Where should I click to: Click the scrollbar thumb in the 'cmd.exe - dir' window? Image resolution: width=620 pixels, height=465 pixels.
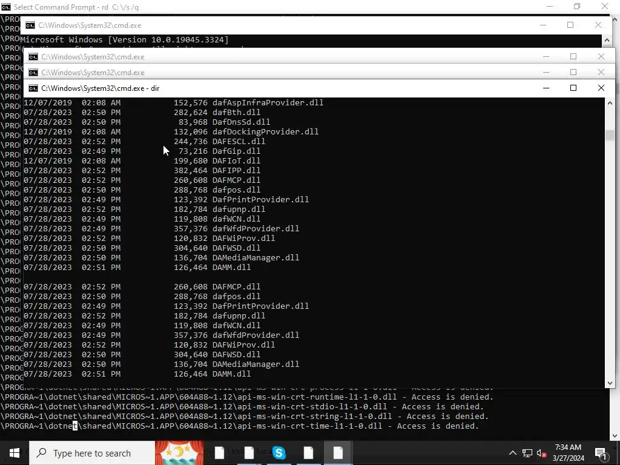610,135
